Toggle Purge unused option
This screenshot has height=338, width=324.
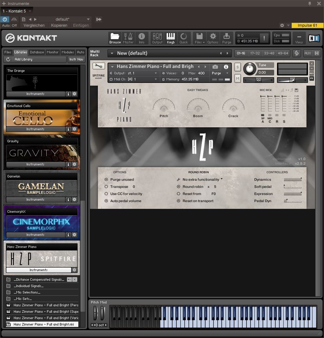click(x=106, y=179)
